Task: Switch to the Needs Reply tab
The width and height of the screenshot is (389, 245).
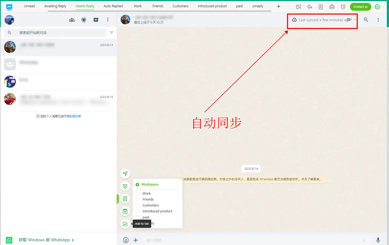Action: (x=85, y=6)
